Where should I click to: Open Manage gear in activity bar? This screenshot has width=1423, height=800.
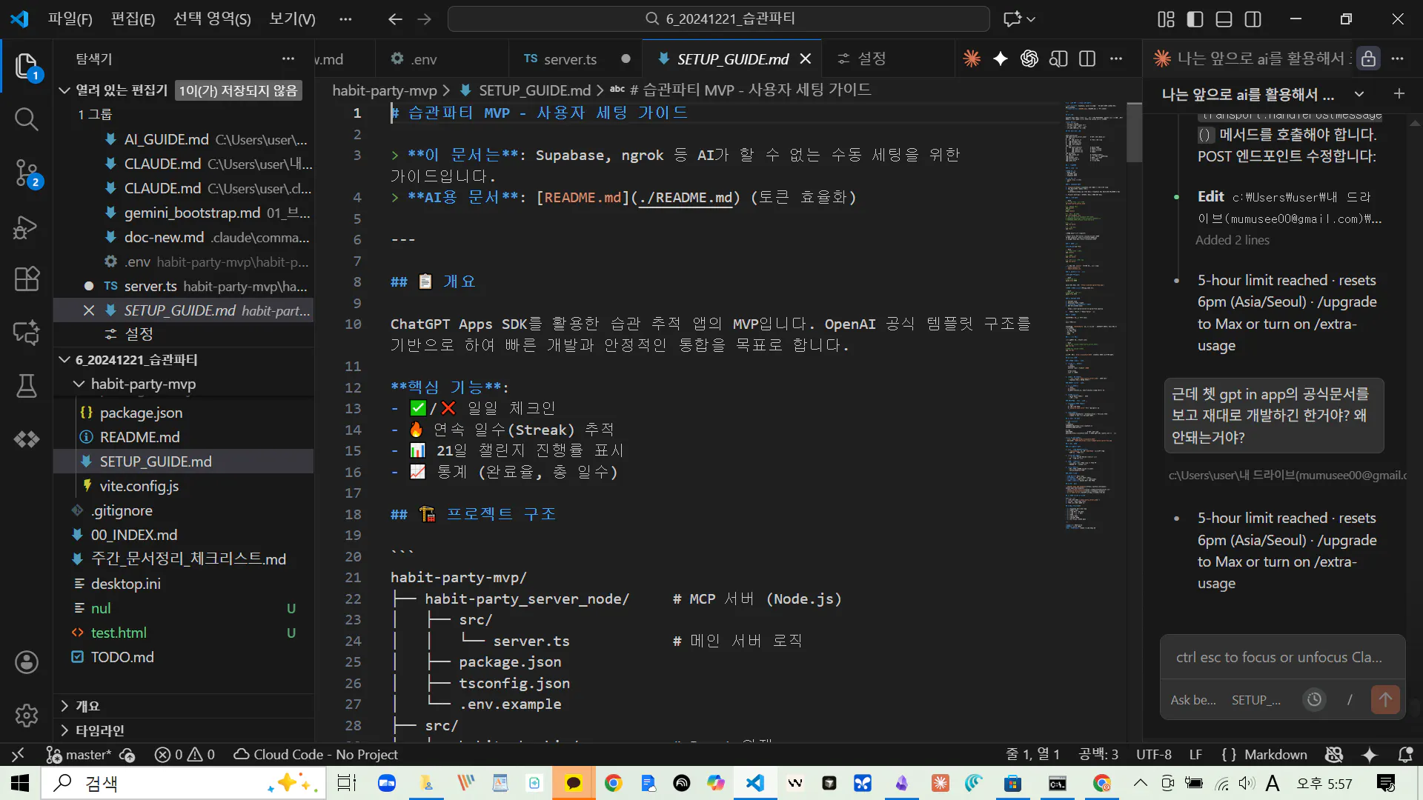coord(27,716)
